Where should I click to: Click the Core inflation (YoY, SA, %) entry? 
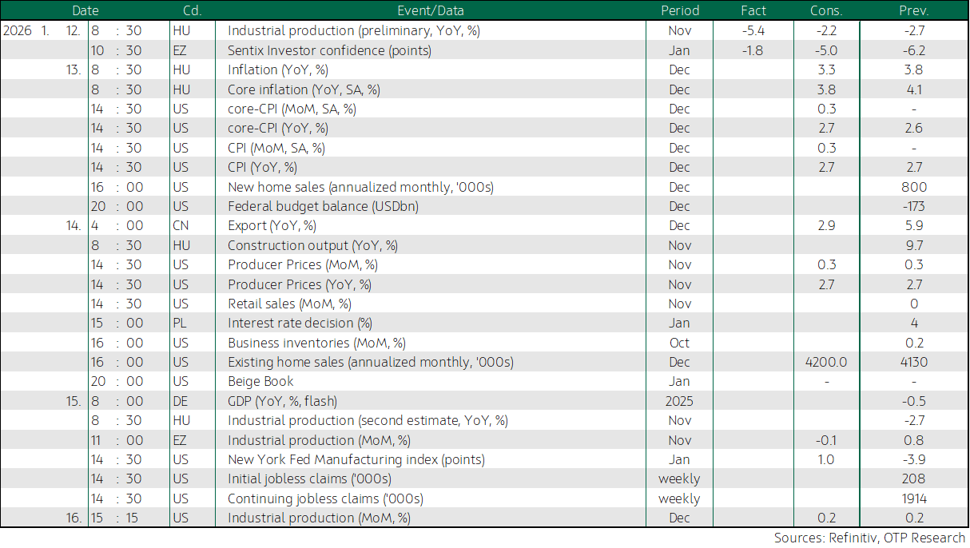click(304, 89)
